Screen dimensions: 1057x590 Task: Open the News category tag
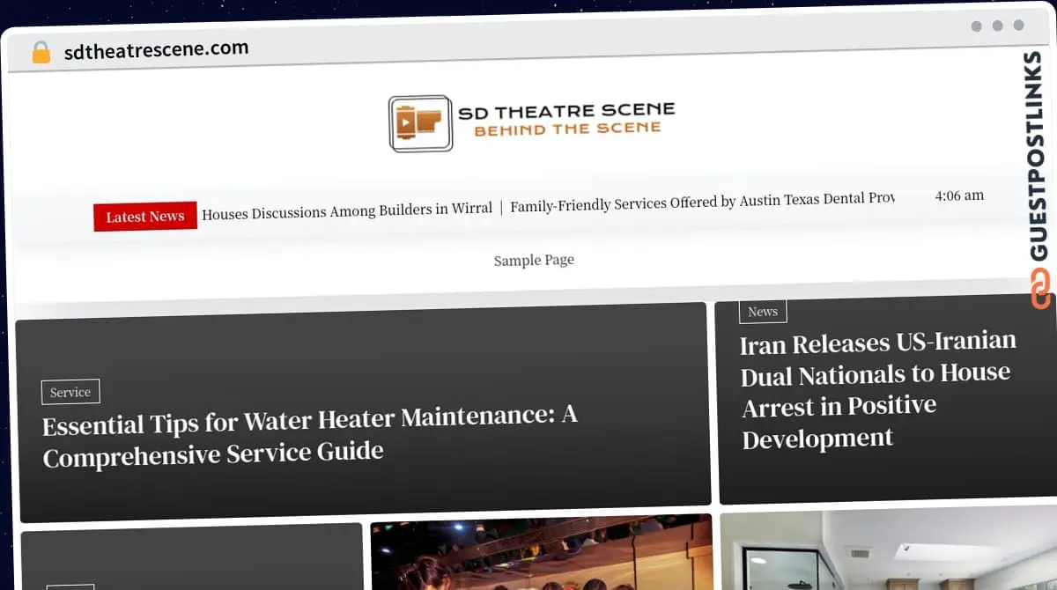[763, 311]
